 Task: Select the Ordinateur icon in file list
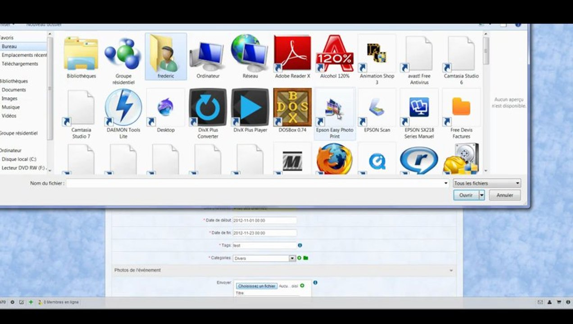coord(208,57)
